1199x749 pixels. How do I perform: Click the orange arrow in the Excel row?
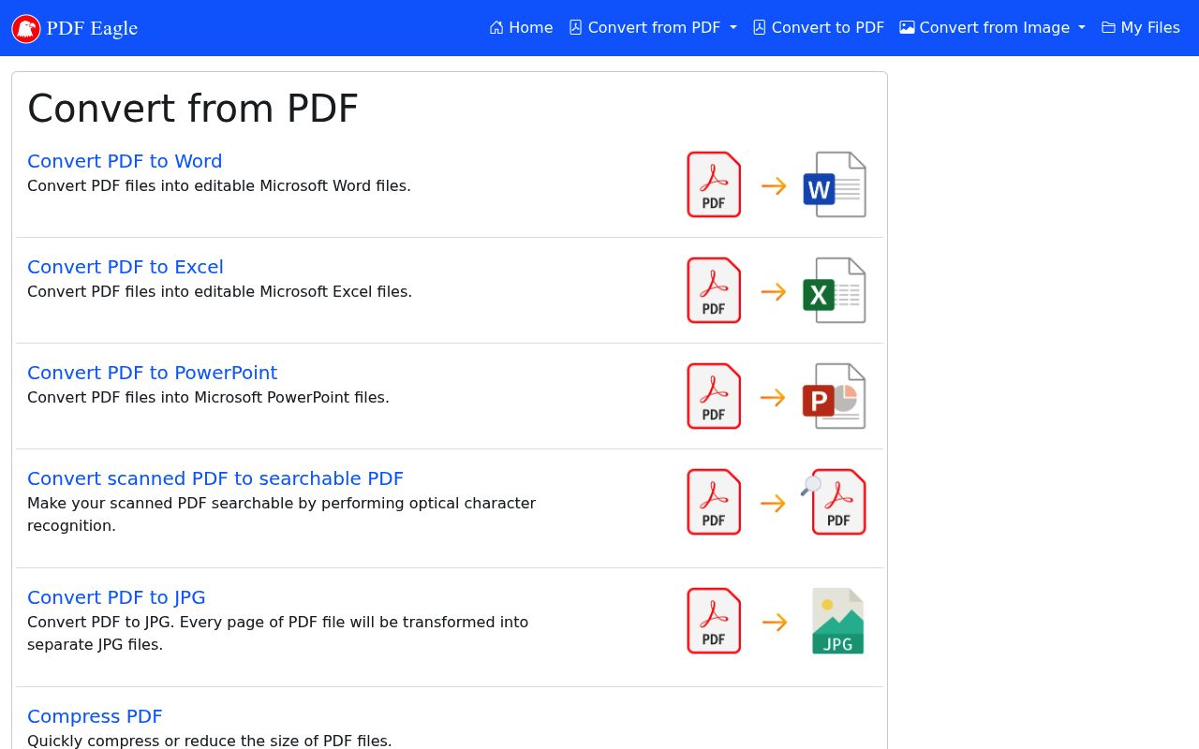pos(774,291)
